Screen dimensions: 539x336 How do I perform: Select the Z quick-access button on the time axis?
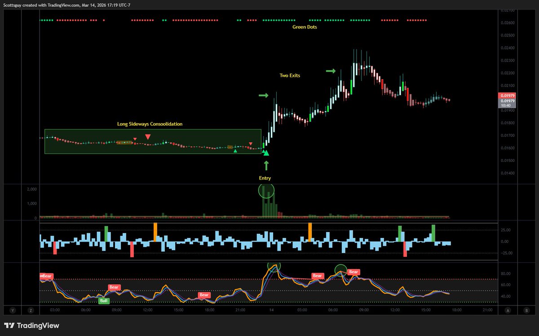click(x=31, y=310)
